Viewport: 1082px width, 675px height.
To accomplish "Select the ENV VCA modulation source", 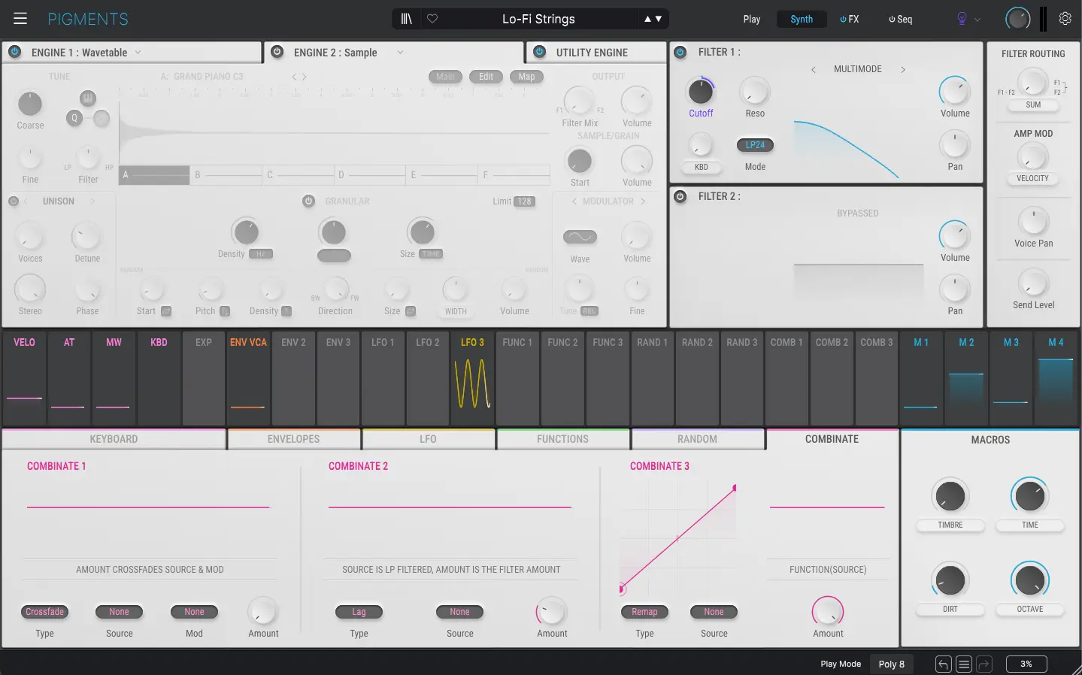I will coord(248,378).
